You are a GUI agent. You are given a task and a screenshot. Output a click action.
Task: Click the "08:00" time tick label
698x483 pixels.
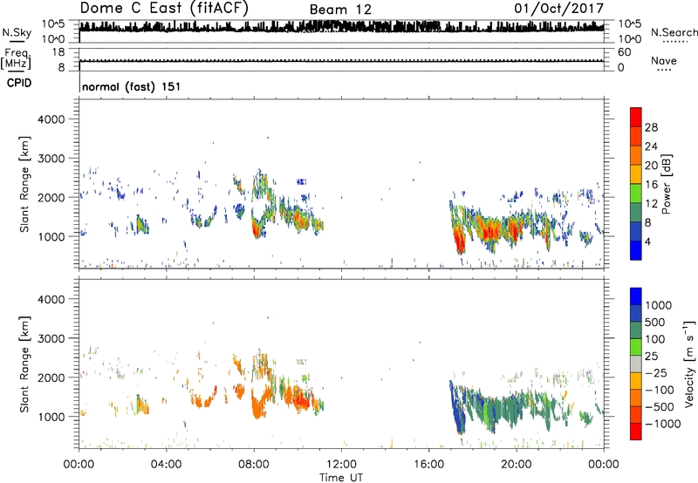tap(254, 465)
